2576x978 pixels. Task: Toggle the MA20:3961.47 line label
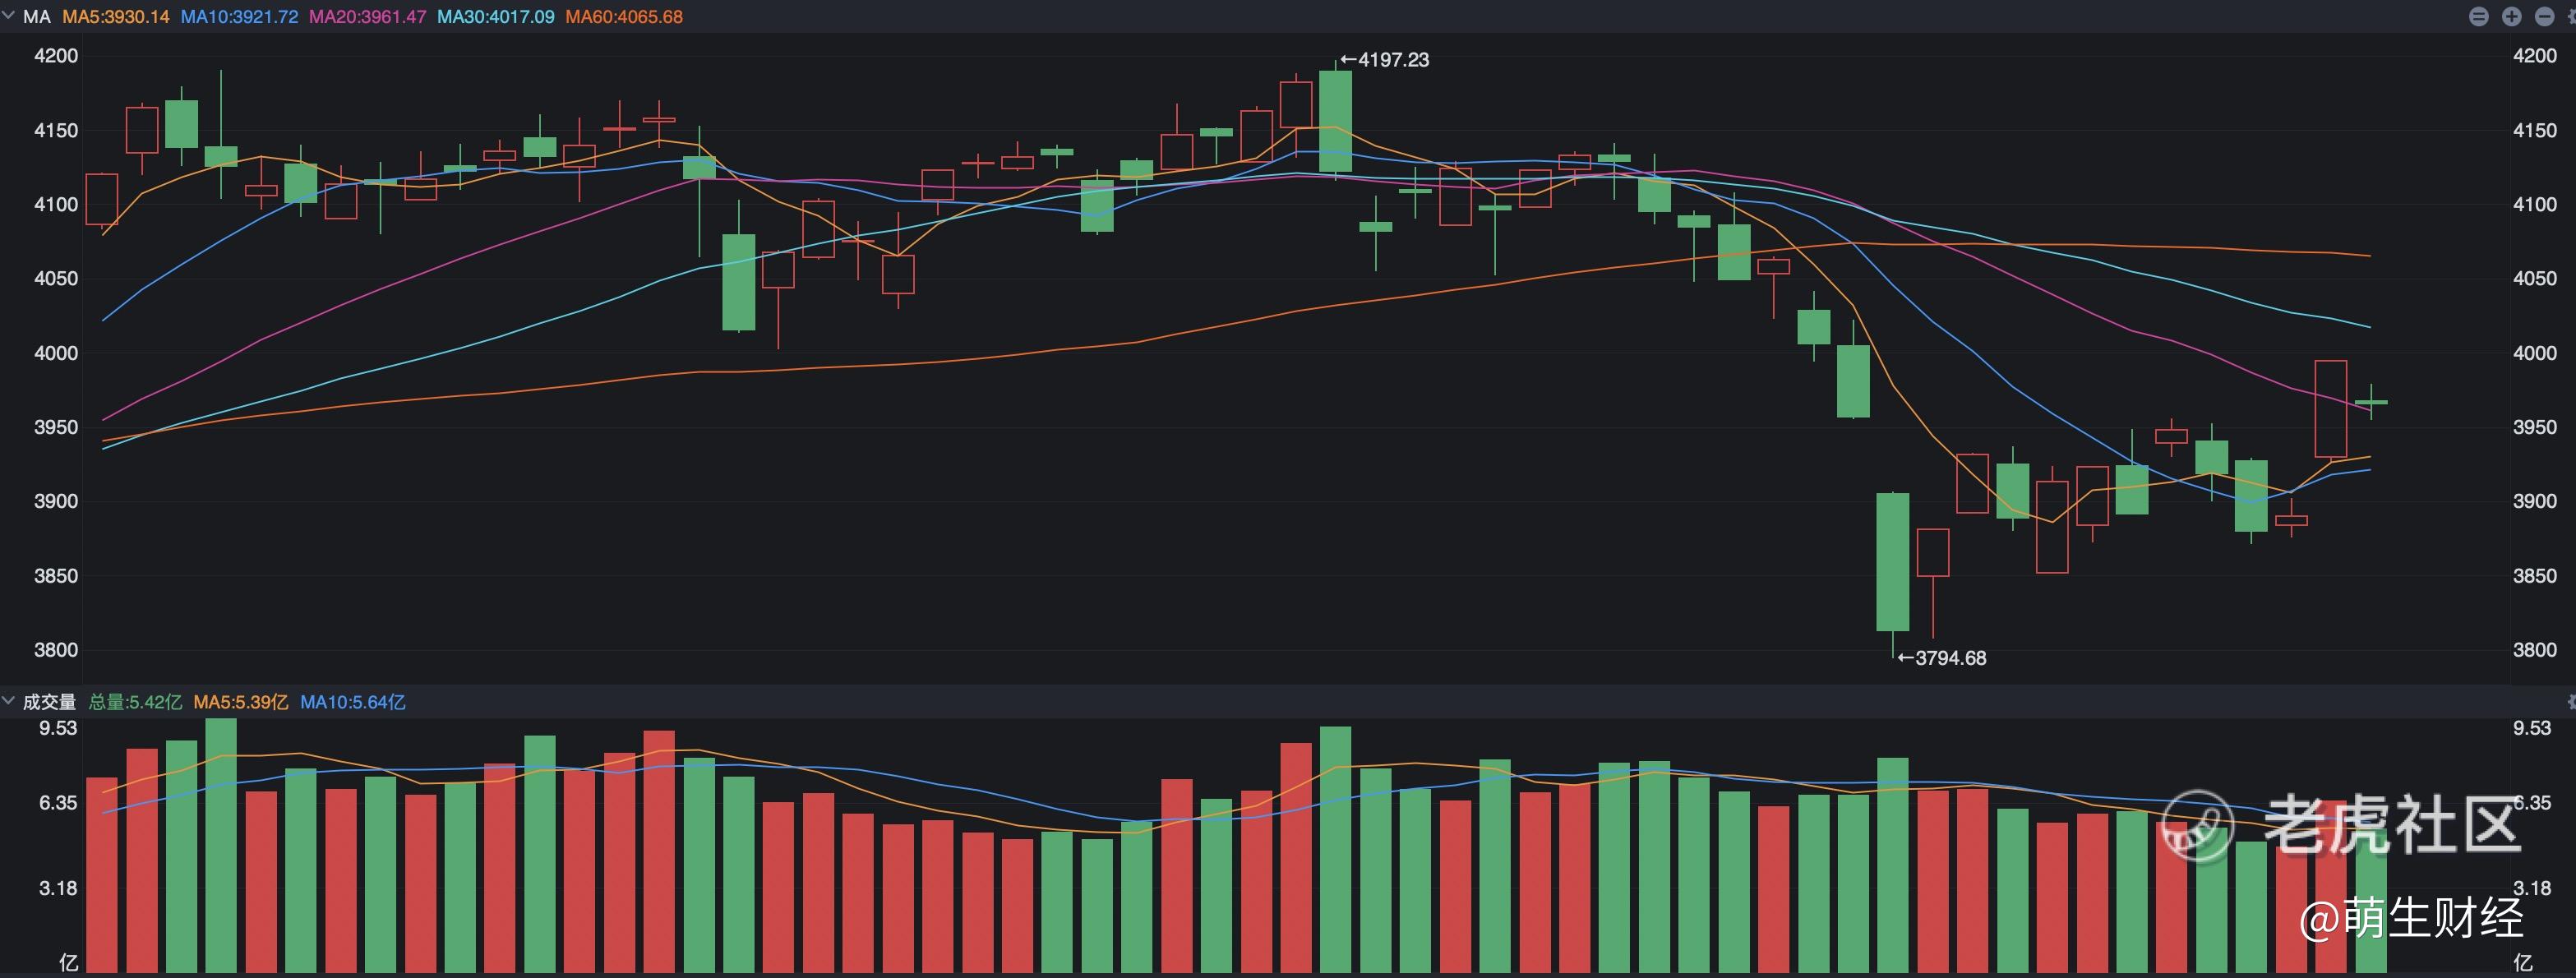click(x=367, y=17)
